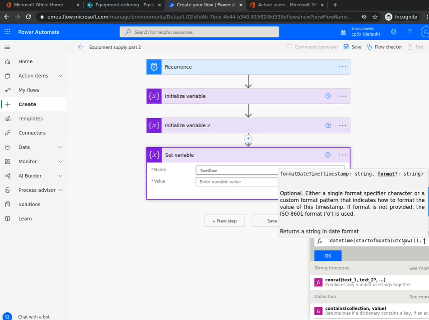The image size is (429, 320).
Task: Collapse the left navigation hamburger menu
Action: click(x=7, y=47)
